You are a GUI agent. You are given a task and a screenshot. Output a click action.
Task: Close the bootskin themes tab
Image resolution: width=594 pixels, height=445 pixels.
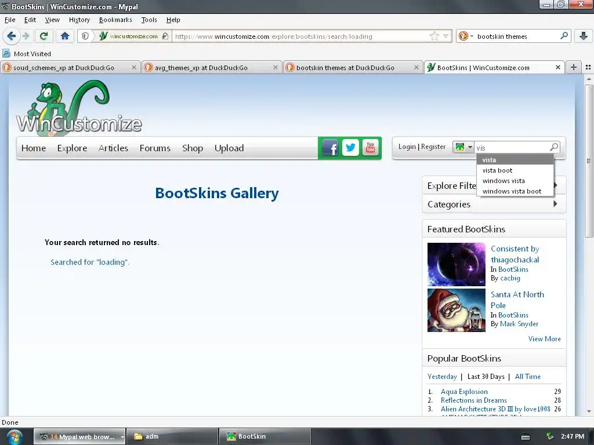tap(416, 67)
